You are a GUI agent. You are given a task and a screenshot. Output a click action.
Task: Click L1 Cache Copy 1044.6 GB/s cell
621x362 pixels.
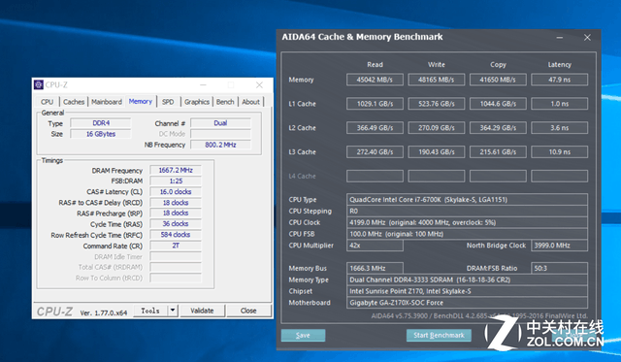[498, 104]
